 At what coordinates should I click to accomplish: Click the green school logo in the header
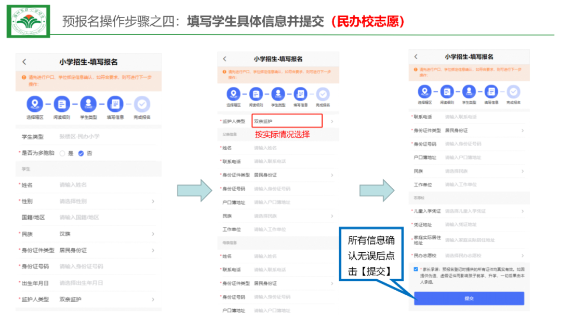coord(29,21)
